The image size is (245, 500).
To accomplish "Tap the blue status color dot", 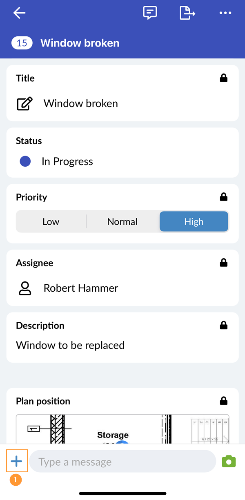I will tap(25, 162).
